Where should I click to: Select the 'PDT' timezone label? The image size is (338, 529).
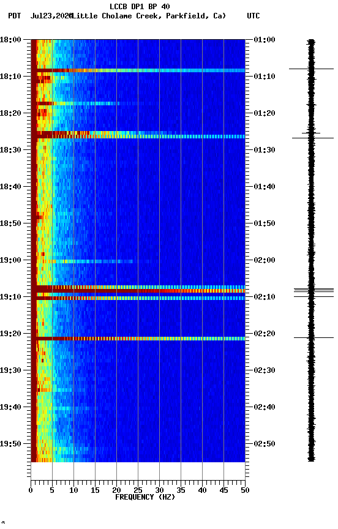(15, 16)
